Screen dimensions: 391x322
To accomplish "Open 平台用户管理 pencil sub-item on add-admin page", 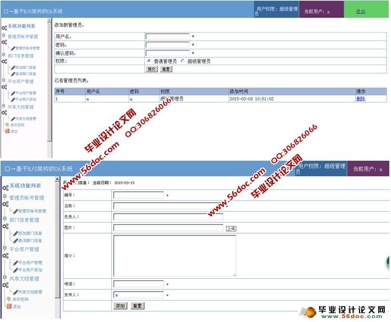I will coord(24,93).
